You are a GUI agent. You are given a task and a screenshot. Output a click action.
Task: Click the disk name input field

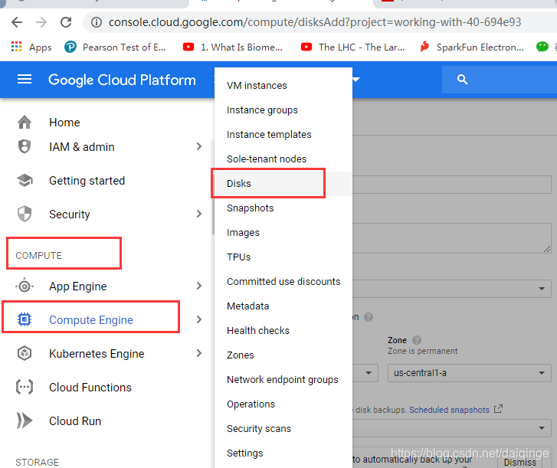tap(452, 185)
